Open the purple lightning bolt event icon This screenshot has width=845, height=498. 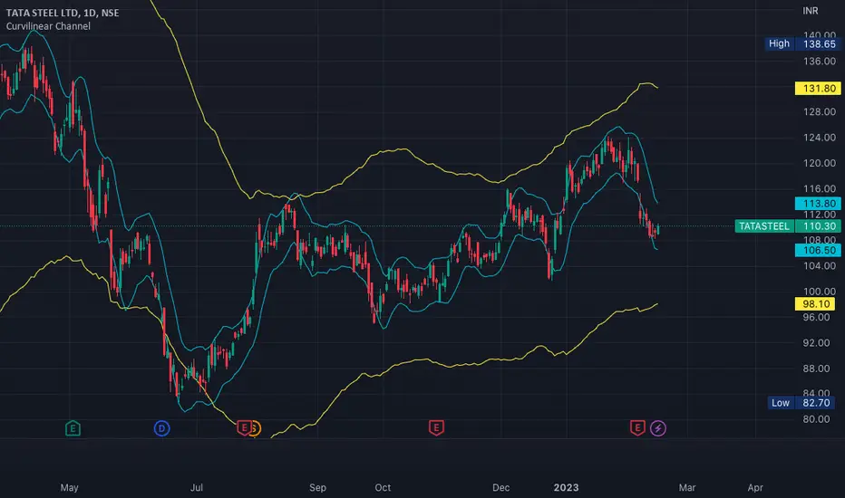[x=658, y=428]
